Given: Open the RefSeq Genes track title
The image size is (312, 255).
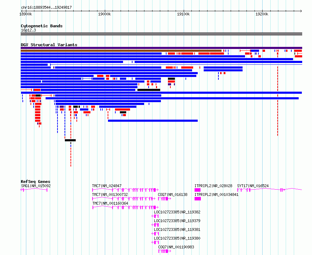Looking at the screenshot, I should tap(35, 182).
